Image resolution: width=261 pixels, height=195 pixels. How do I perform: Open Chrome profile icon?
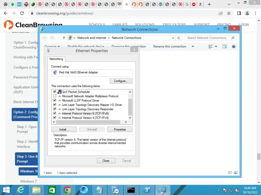click(247, 13)
